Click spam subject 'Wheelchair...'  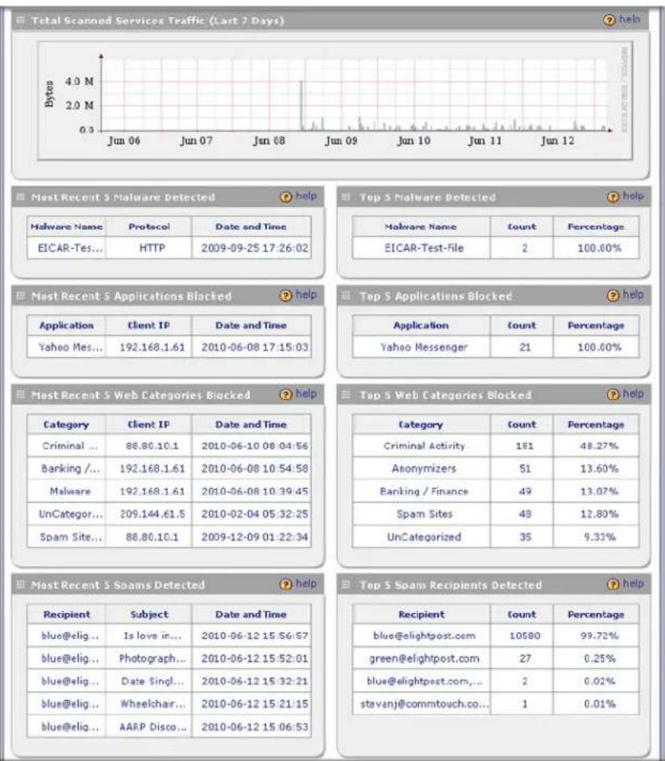click(x=152, y=704)
